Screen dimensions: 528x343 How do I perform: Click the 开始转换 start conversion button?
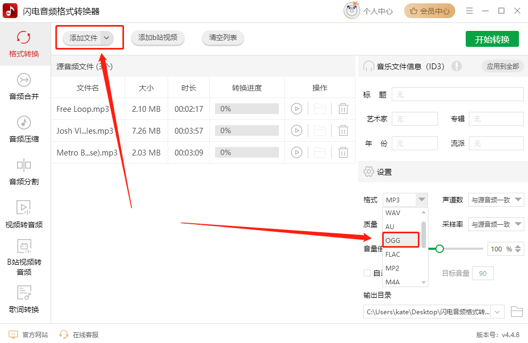(492, 39)
